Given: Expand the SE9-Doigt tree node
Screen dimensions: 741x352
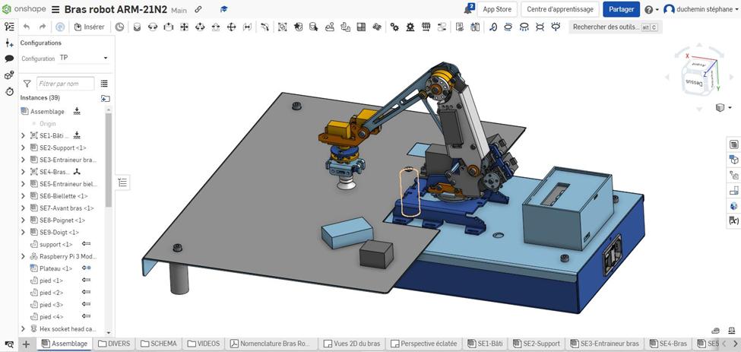Looking at the screenshot, I should 24,232.
